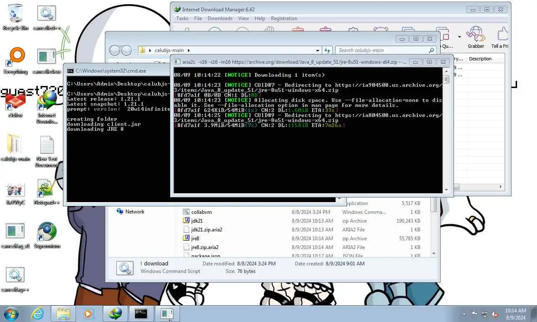
Task: Open the address bar history dropdown in Explorer
Action: (x=317, y=50)
